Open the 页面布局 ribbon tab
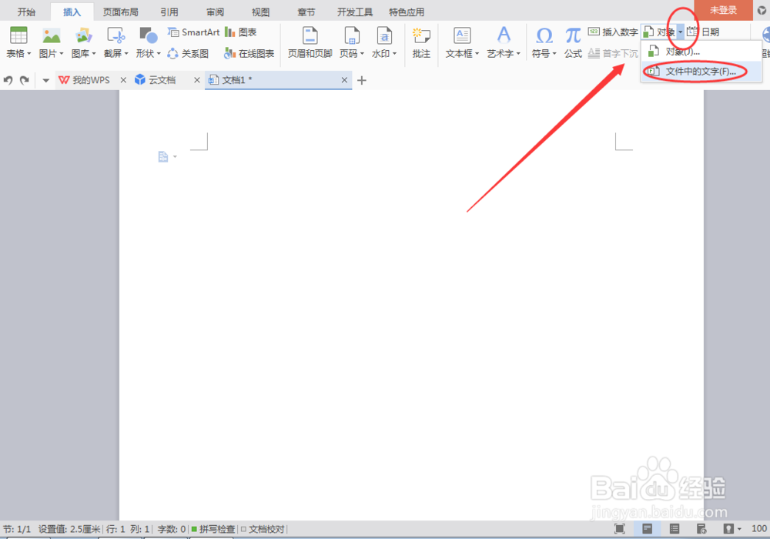 pos(120,12)
